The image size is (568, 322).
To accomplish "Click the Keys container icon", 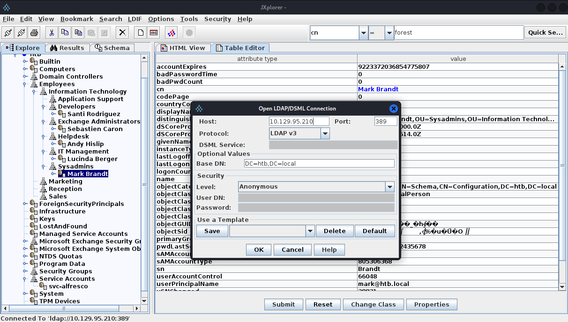I will click(34, 219).
